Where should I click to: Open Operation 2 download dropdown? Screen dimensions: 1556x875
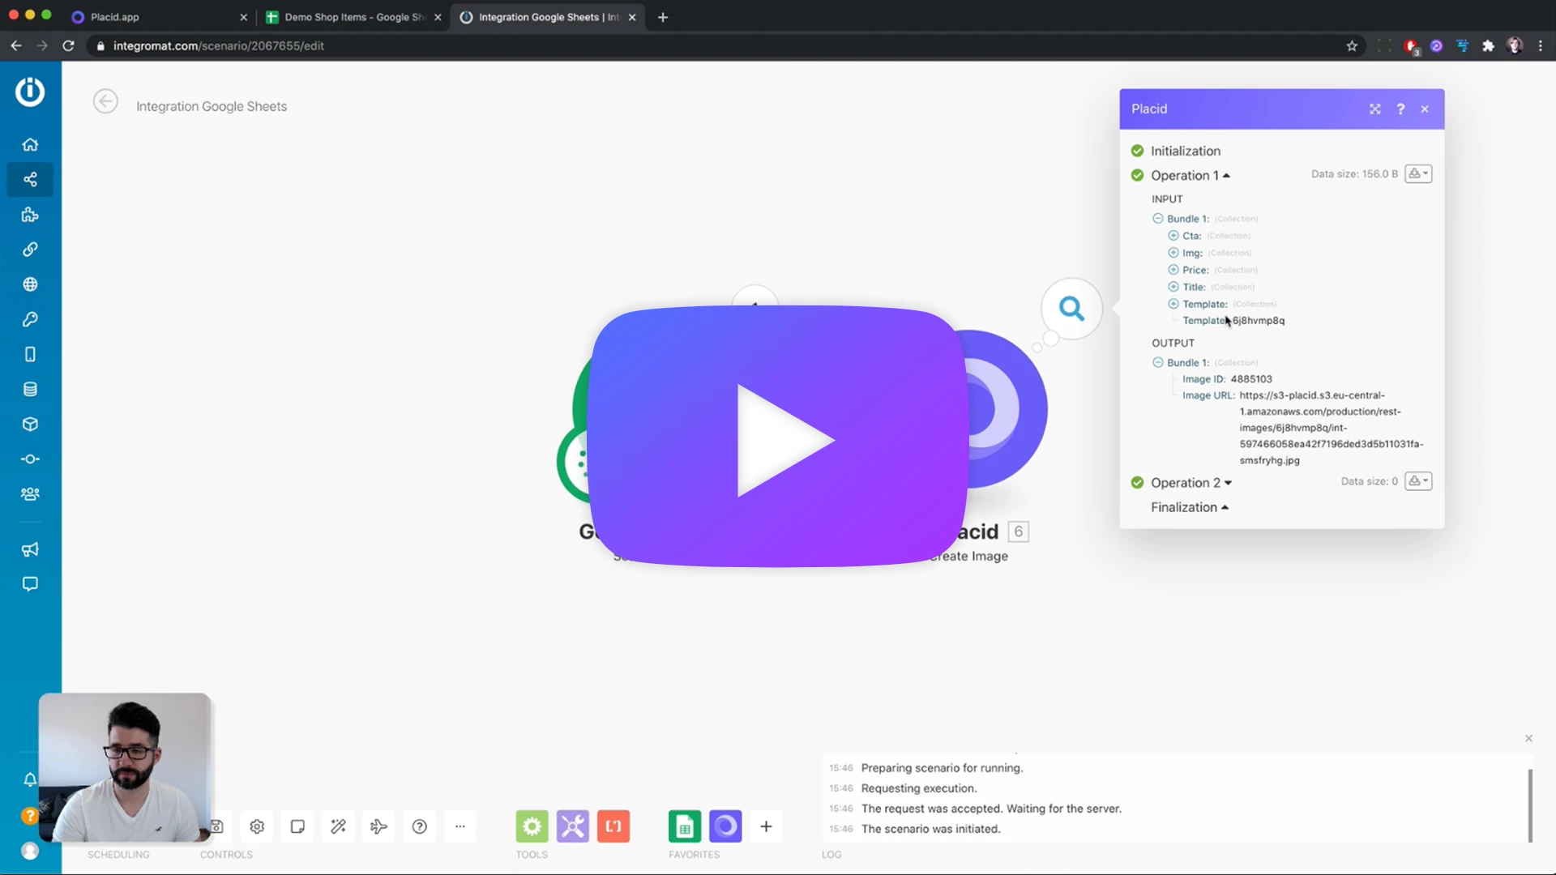coord(1418,481)
